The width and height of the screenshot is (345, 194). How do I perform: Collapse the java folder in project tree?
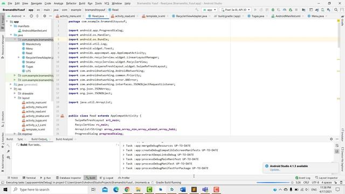coord(11,35)
